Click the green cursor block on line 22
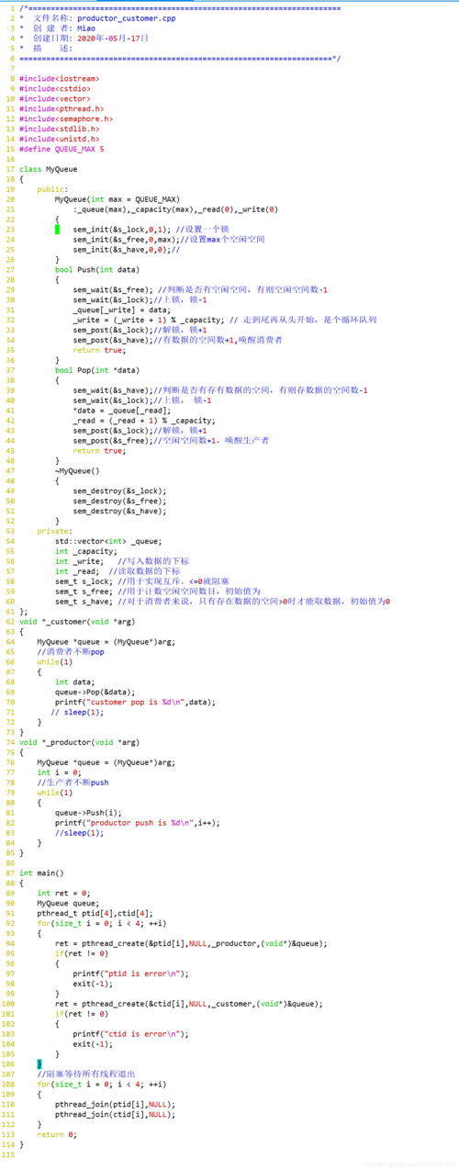The height and width of the screenshot is (1171, 459). coord(57,230)
